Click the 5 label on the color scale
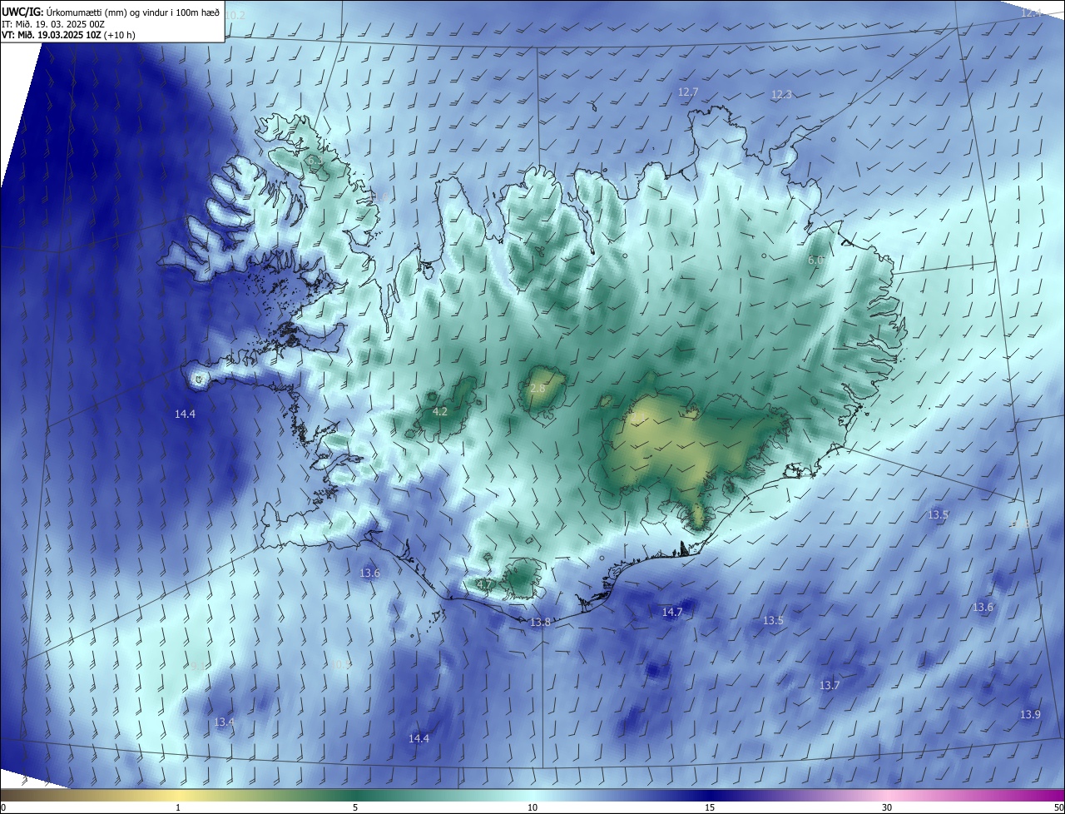The height and width of the screenshot is (814, 1065). coord(355,807)
